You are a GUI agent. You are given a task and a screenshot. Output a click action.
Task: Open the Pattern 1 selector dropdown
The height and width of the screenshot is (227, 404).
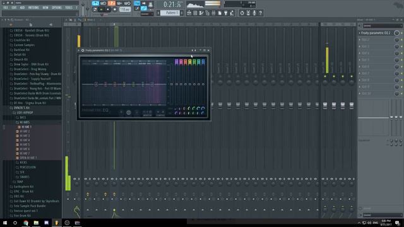[170, 13]
